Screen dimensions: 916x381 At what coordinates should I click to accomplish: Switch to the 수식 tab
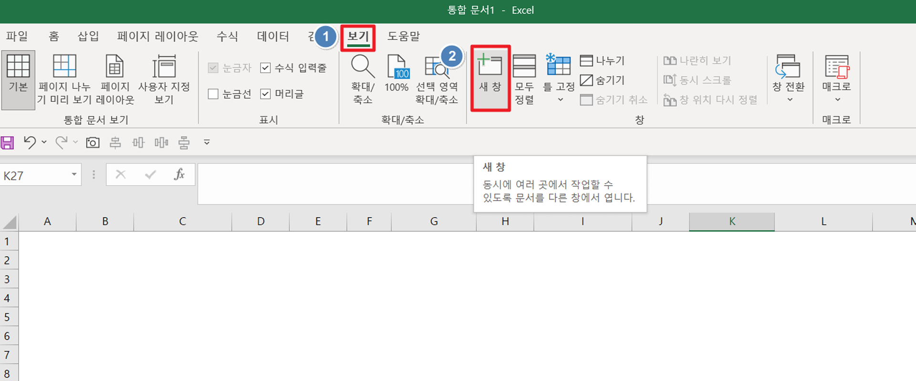click(227, 36)
